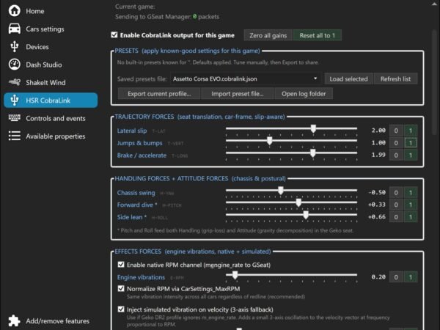Click the 2.00 Lateral slip value
This screenshot has width=440, height=330.
[378, 131]
